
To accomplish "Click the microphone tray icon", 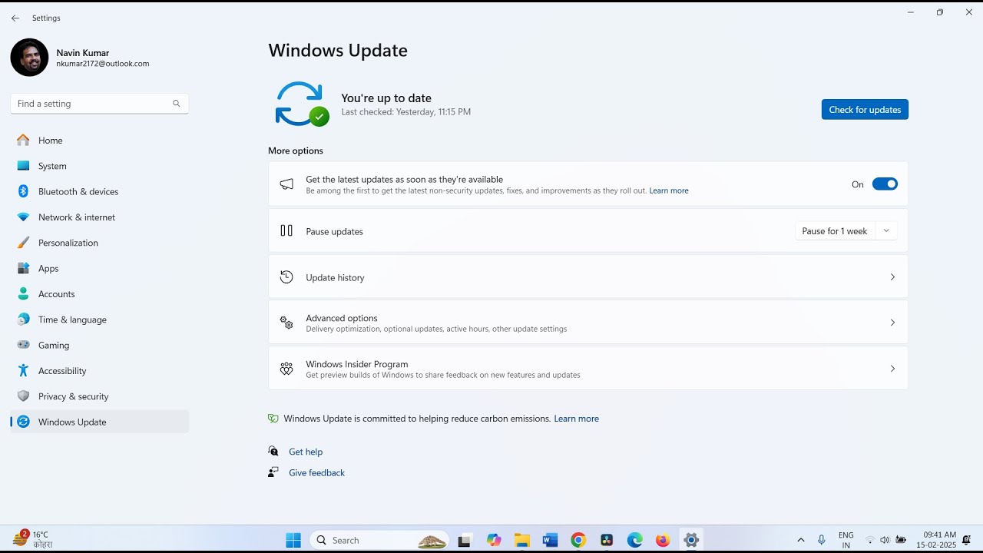I will tap(822, 540).
